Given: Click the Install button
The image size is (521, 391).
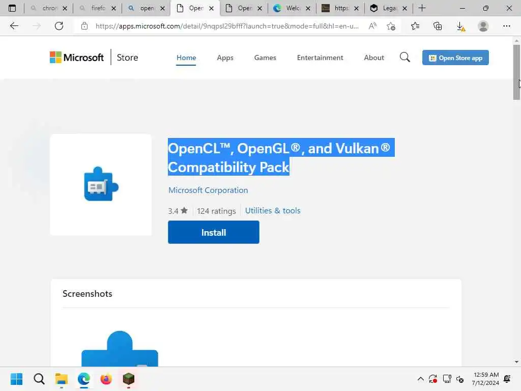Looking at the screenshot, I should [214, 232].
